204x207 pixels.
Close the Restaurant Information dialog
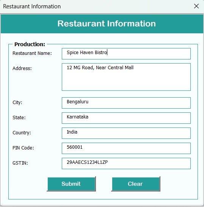point(196,6)
